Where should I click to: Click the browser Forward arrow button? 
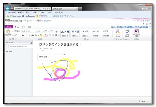12,9
